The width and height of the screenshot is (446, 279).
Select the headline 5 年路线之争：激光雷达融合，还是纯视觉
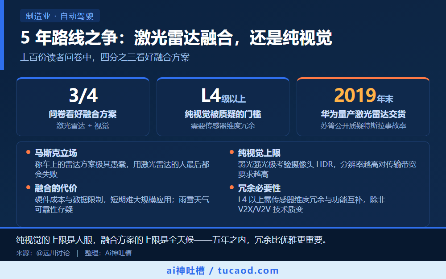click(x=176, y=37)
